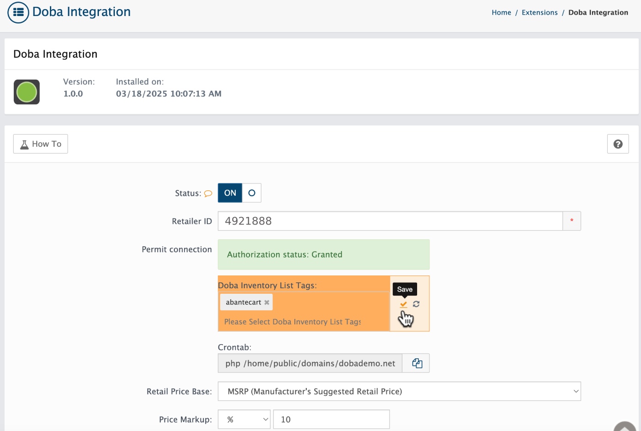Click the installed date 03/18/2025 10:07:13 AM
Image resolution: width=641 pixels, height=431 pixels.
click(168, 94)
